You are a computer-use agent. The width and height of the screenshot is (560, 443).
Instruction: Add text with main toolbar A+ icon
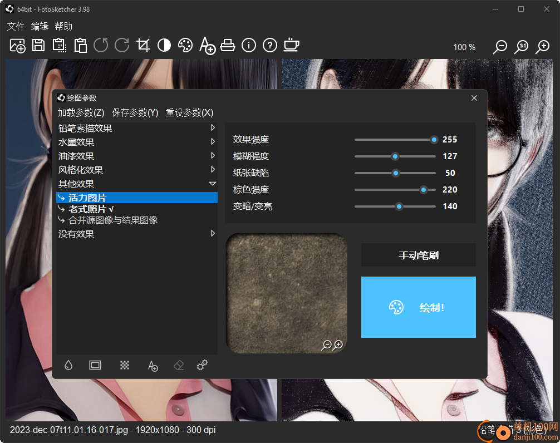pyautogui.click(x=207, y=46)
